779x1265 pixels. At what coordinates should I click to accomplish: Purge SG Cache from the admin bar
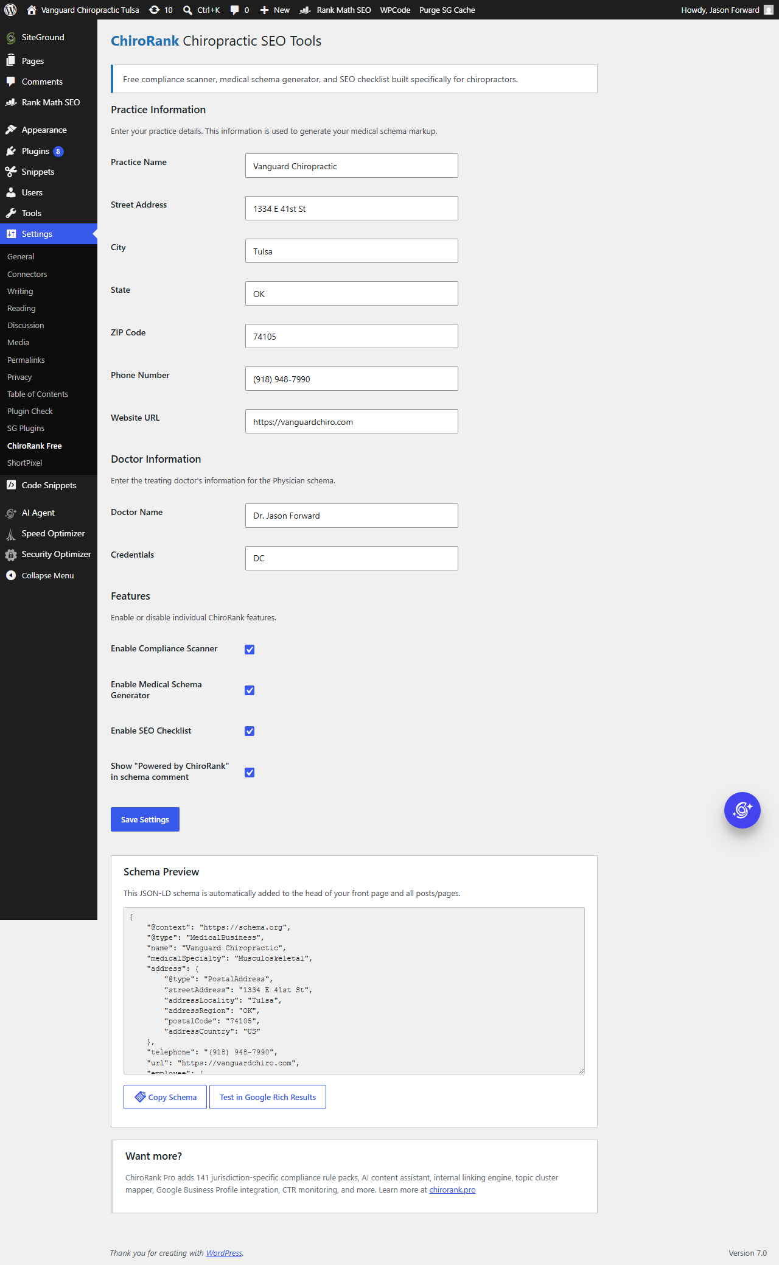click(447, 10)
